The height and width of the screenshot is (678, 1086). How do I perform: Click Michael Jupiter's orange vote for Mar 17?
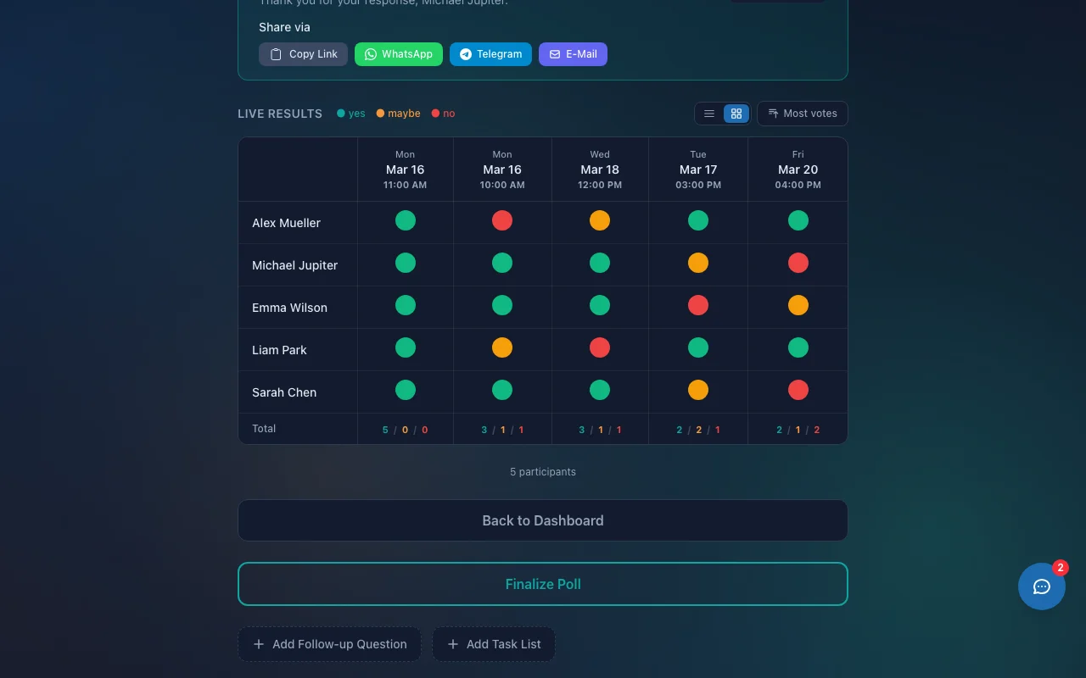pyautogui.click(x=698, y=263)
